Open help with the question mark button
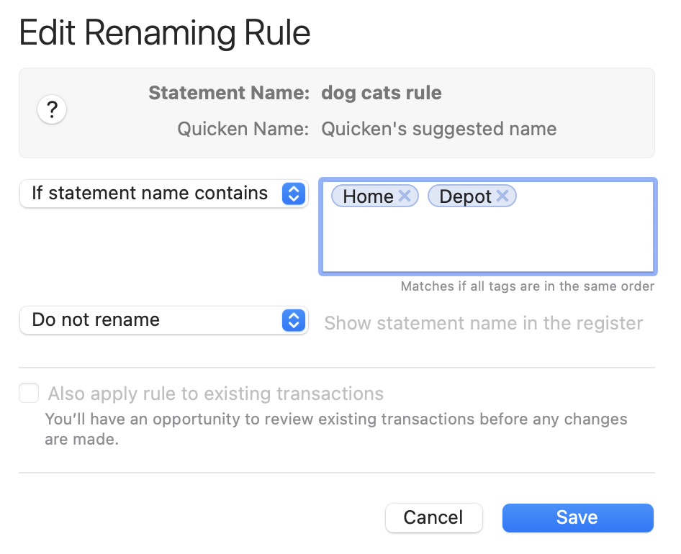 coord(52,109)
